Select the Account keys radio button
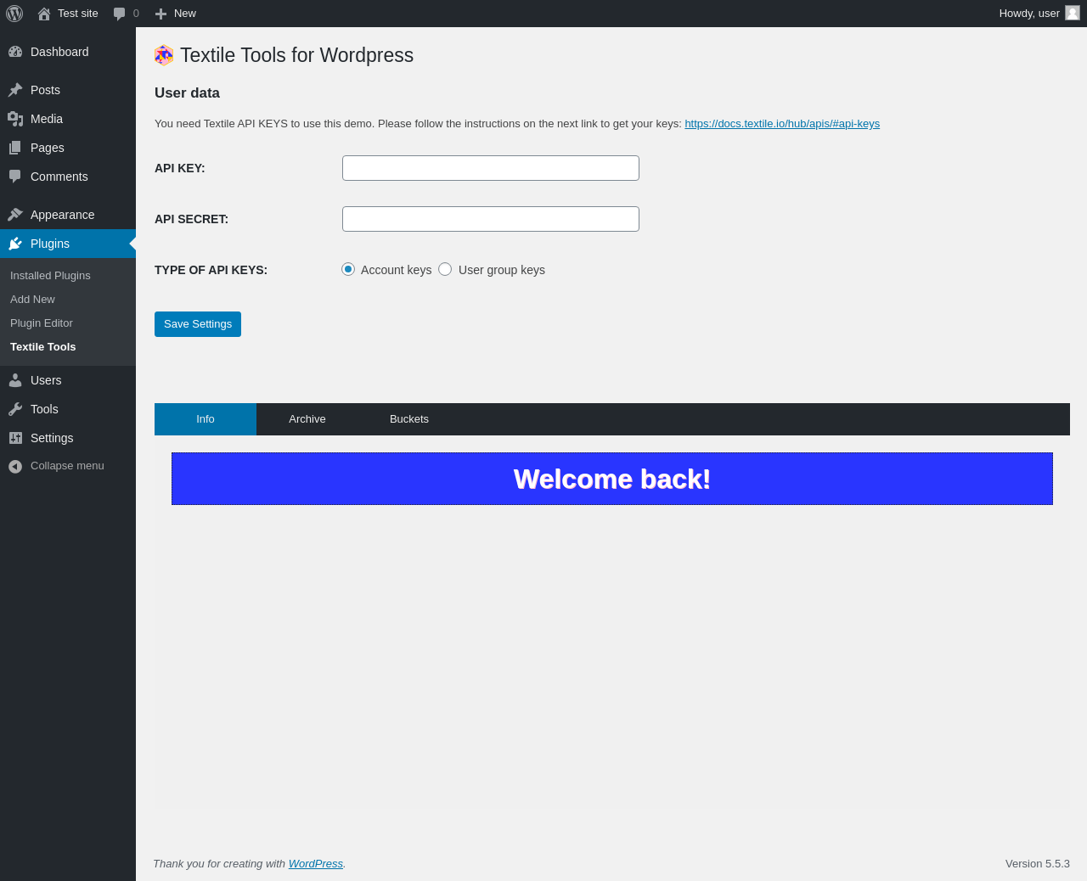This screenshot has height=881, width=1087. (x=348, y=269)
